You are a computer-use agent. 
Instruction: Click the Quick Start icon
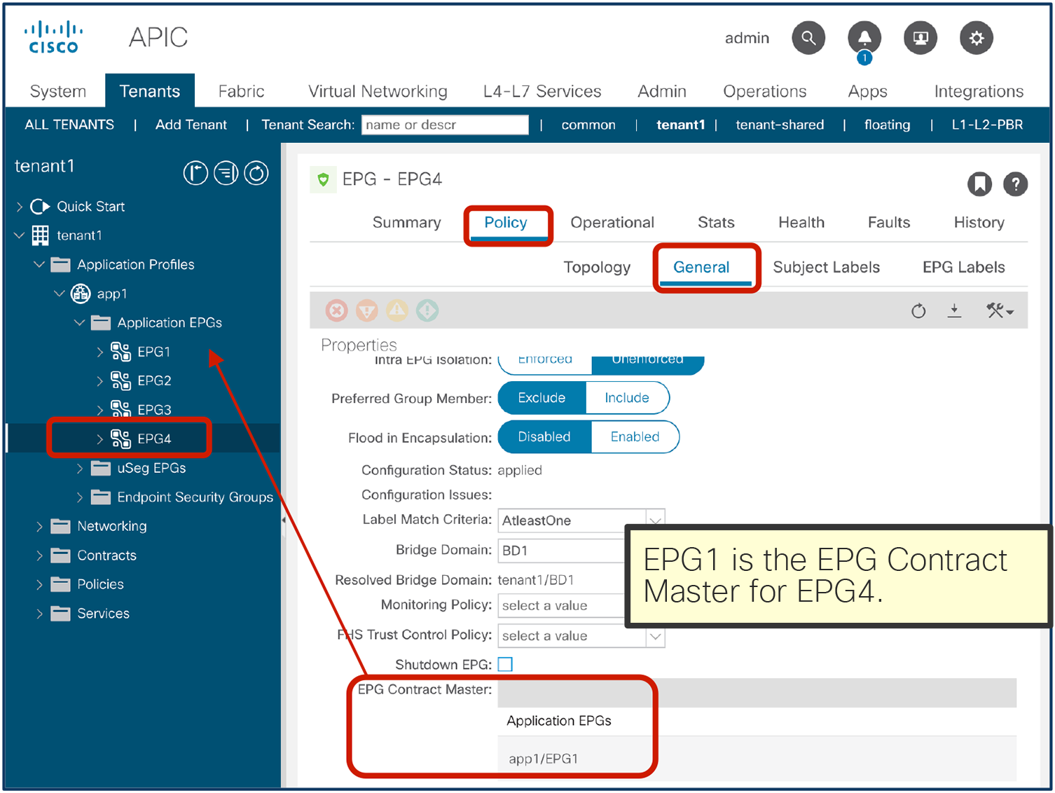(41, 207)
